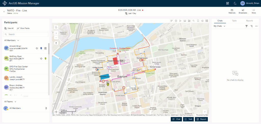This screenshot has height=124, width=261.
Task: Zoom in on the map
Action: 56,33
